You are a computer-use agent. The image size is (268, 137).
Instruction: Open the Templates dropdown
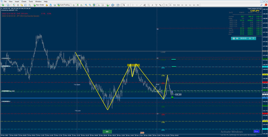(x=118, y=5)
